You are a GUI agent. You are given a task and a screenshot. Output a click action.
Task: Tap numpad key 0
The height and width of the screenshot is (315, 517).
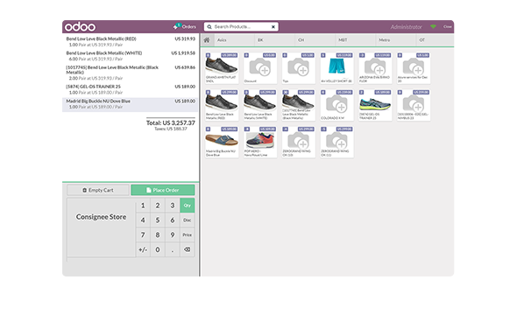(x=158, y=250)
